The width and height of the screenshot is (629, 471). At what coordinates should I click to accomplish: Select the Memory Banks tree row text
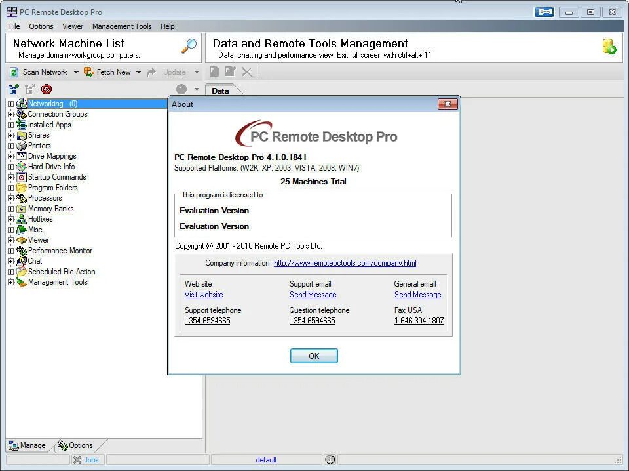click(x=50, y=209)
